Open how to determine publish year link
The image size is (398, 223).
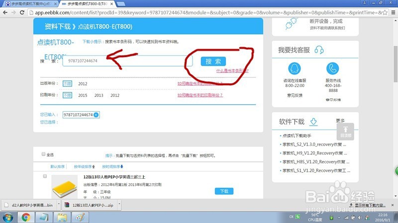(x=200, y=83)
